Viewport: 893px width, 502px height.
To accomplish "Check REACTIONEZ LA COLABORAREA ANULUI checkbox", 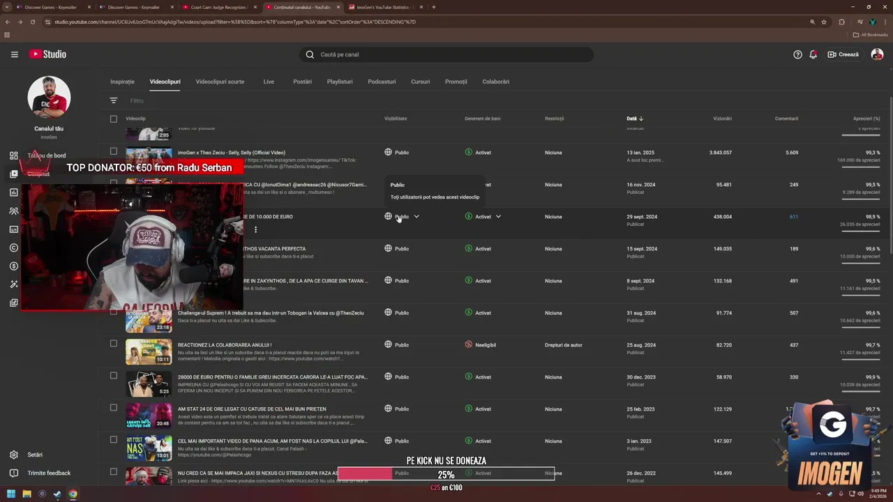I will [x=114, y=344].
